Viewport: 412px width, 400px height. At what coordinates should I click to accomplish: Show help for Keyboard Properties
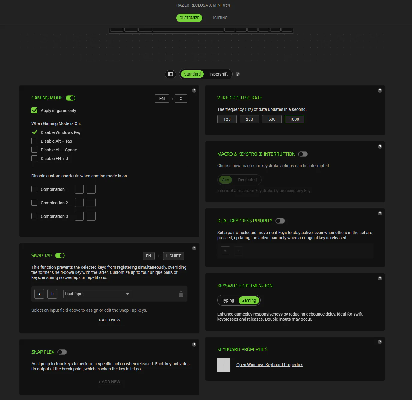coord(380,342)
